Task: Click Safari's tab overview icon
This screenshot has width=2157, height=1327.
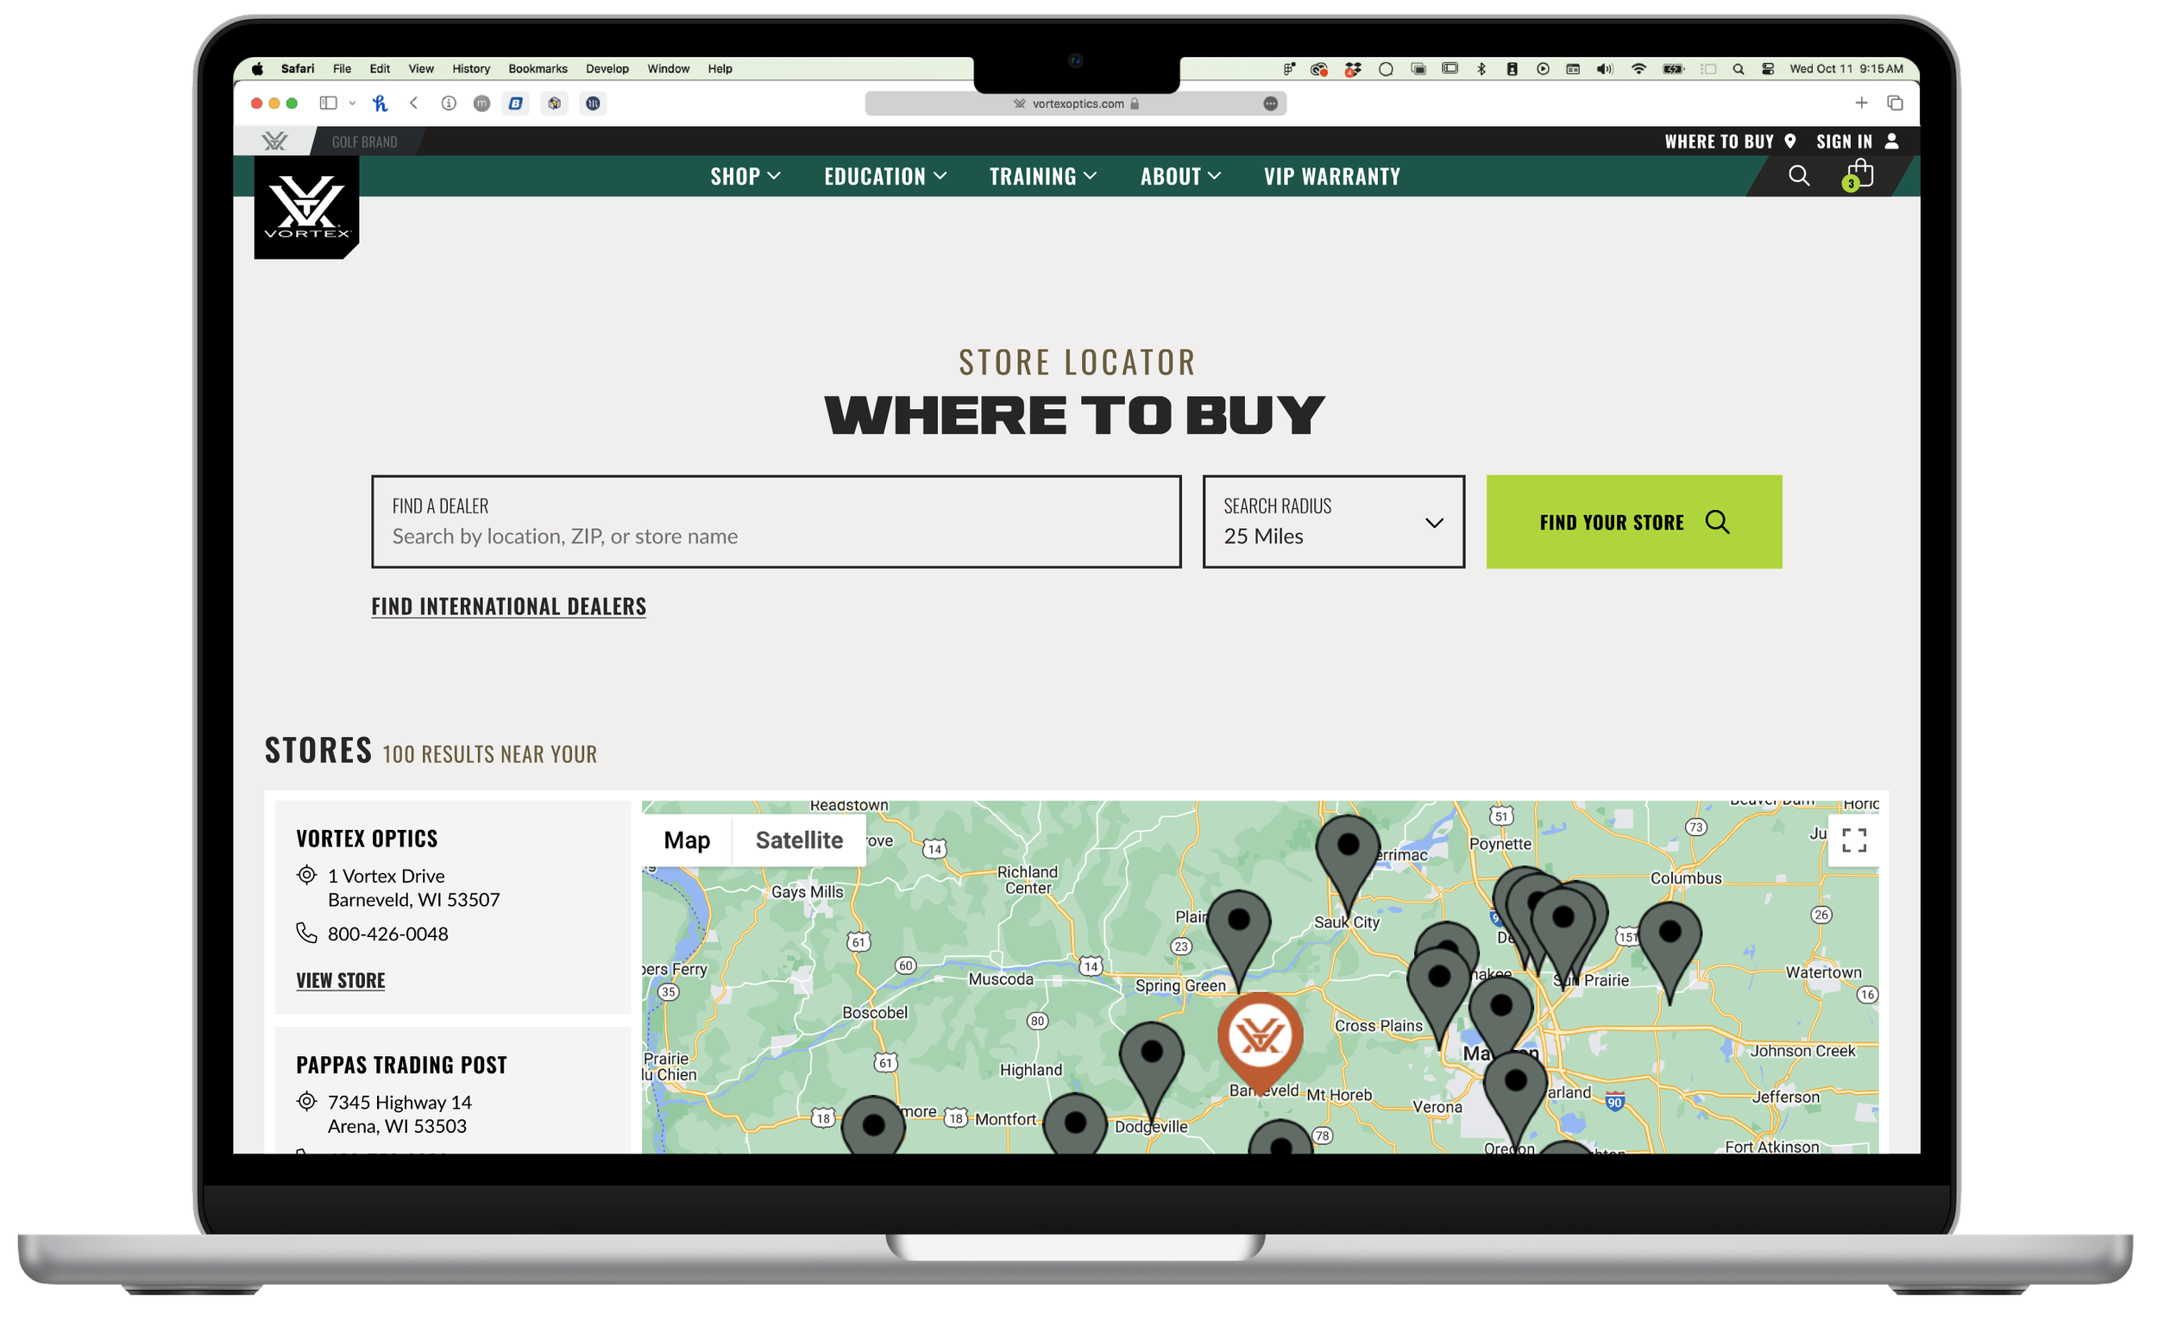Action: tap(1897, 104)
